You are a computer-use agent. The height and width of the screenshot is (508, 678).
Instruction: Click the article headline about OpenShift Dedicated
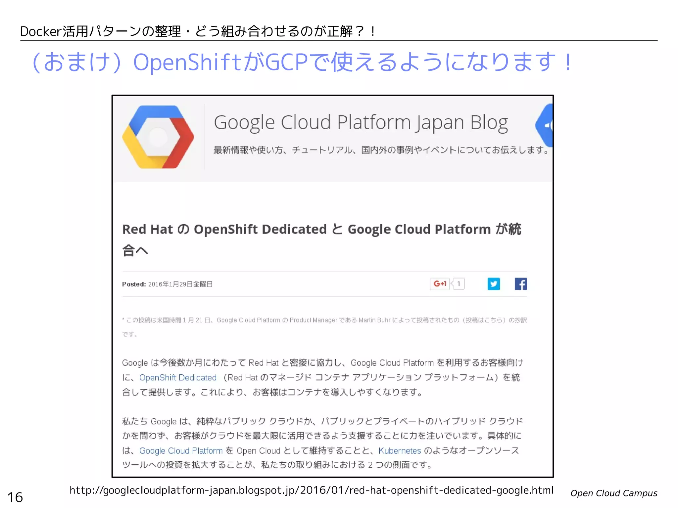pyautogui.click(x=321, y=239)
